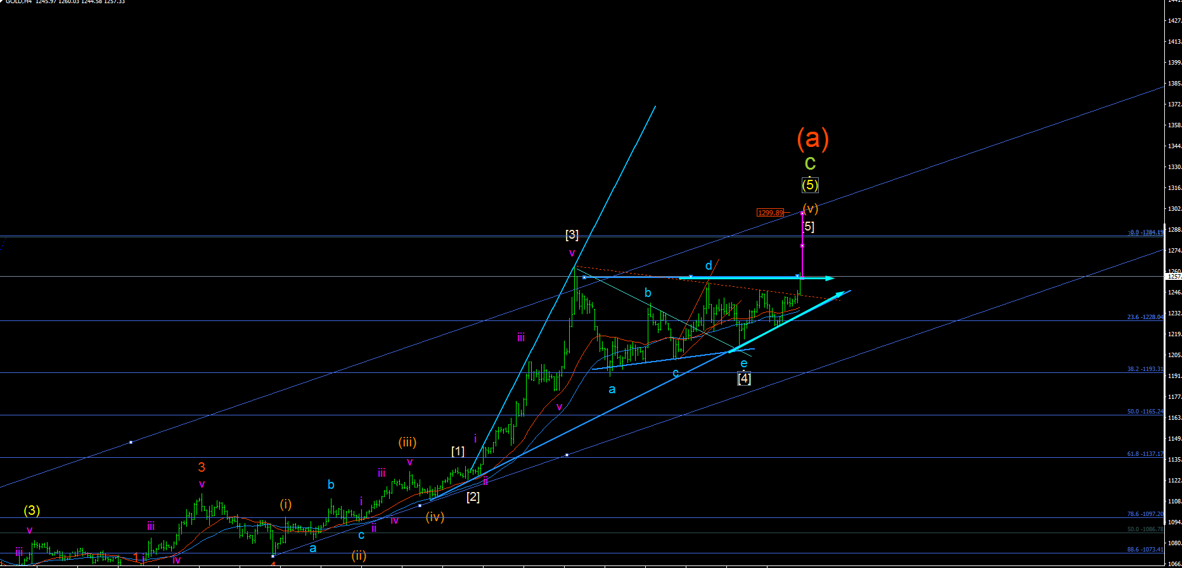Click 1163 on the price scale

(1174, 418)
